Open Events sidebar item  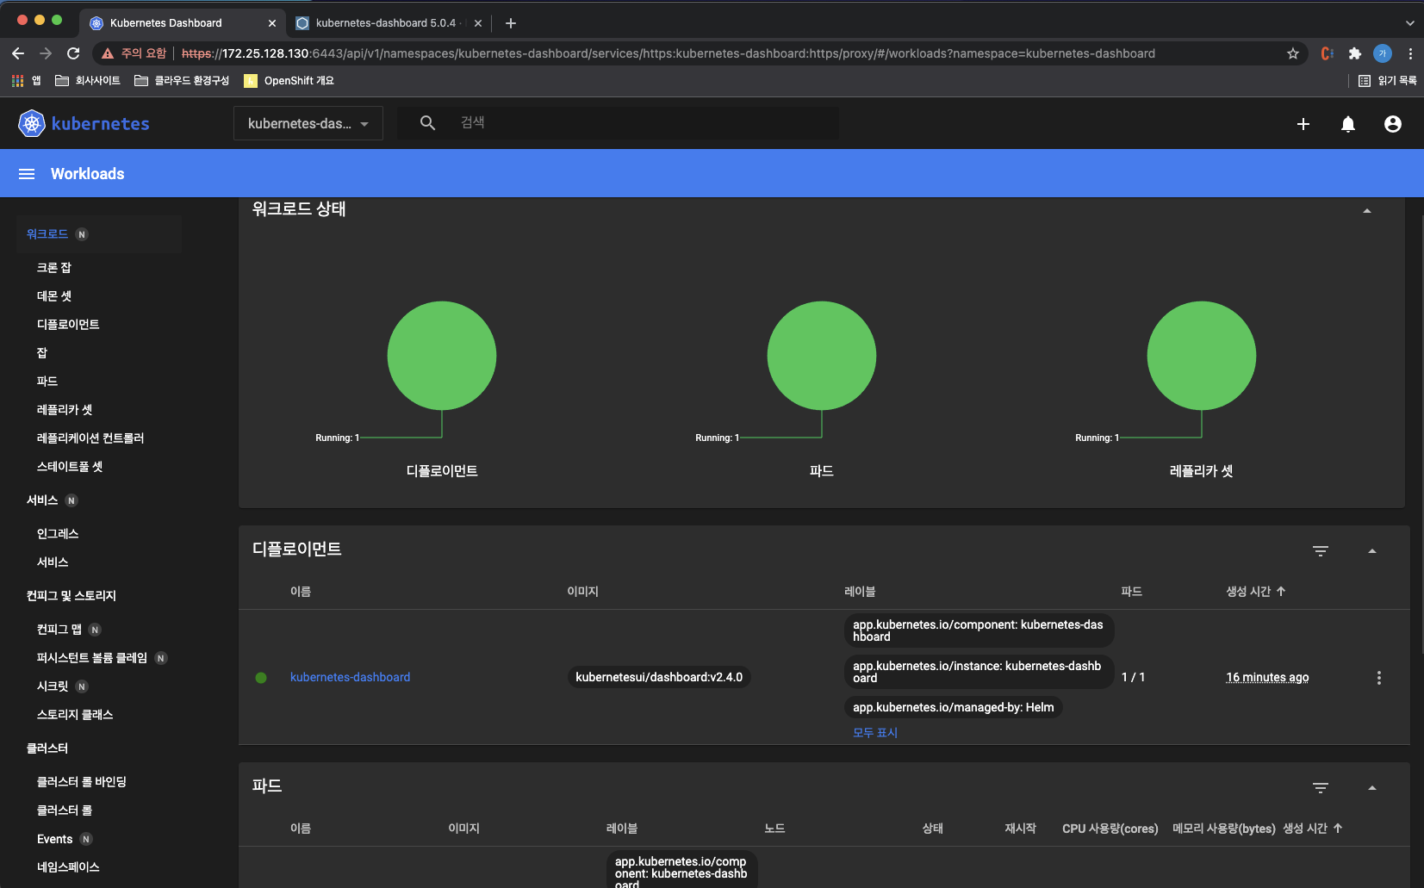(x=55, y=839)
